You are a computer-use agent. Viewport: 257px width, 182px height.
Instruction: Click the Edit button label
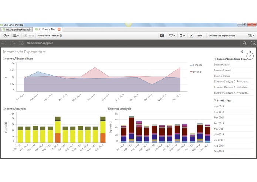point(200,36)
